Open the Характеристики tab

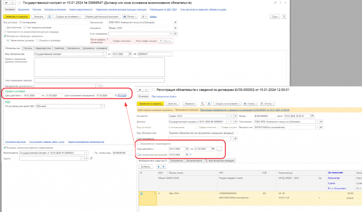click(43, 48)
